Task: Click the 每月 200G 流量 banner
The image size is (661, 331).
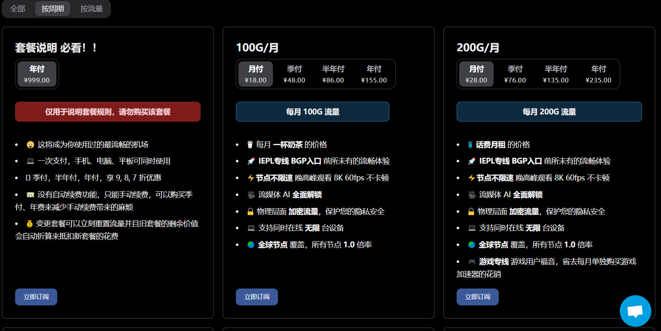Action: [549, 112]
